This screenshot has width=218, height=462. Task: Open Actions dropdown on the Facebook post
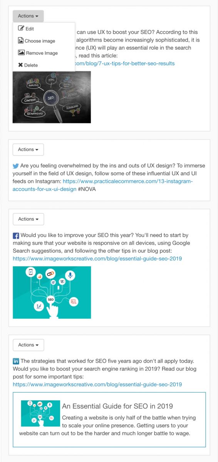point(28,219)
